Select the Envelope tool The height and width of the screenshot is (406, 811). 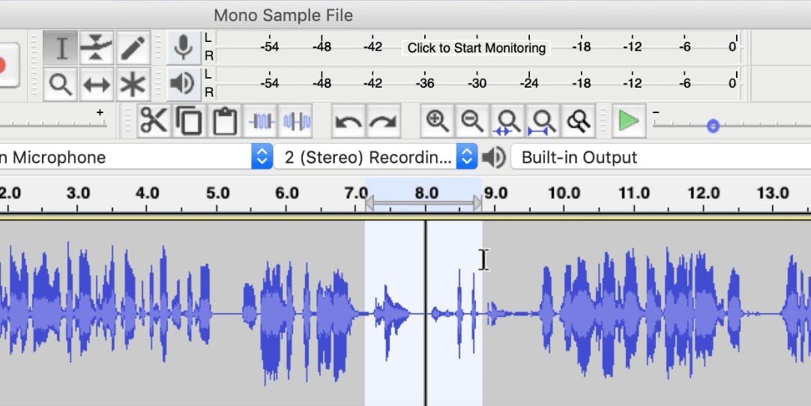(97, 49)
